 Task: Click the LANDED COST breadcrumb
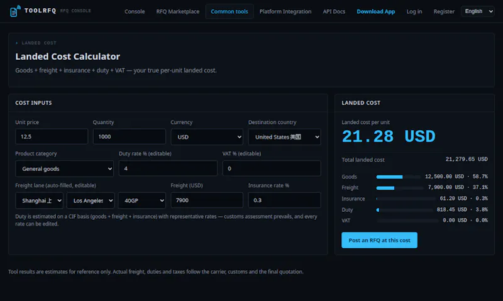pyautogui.click(x=39, y=43)
